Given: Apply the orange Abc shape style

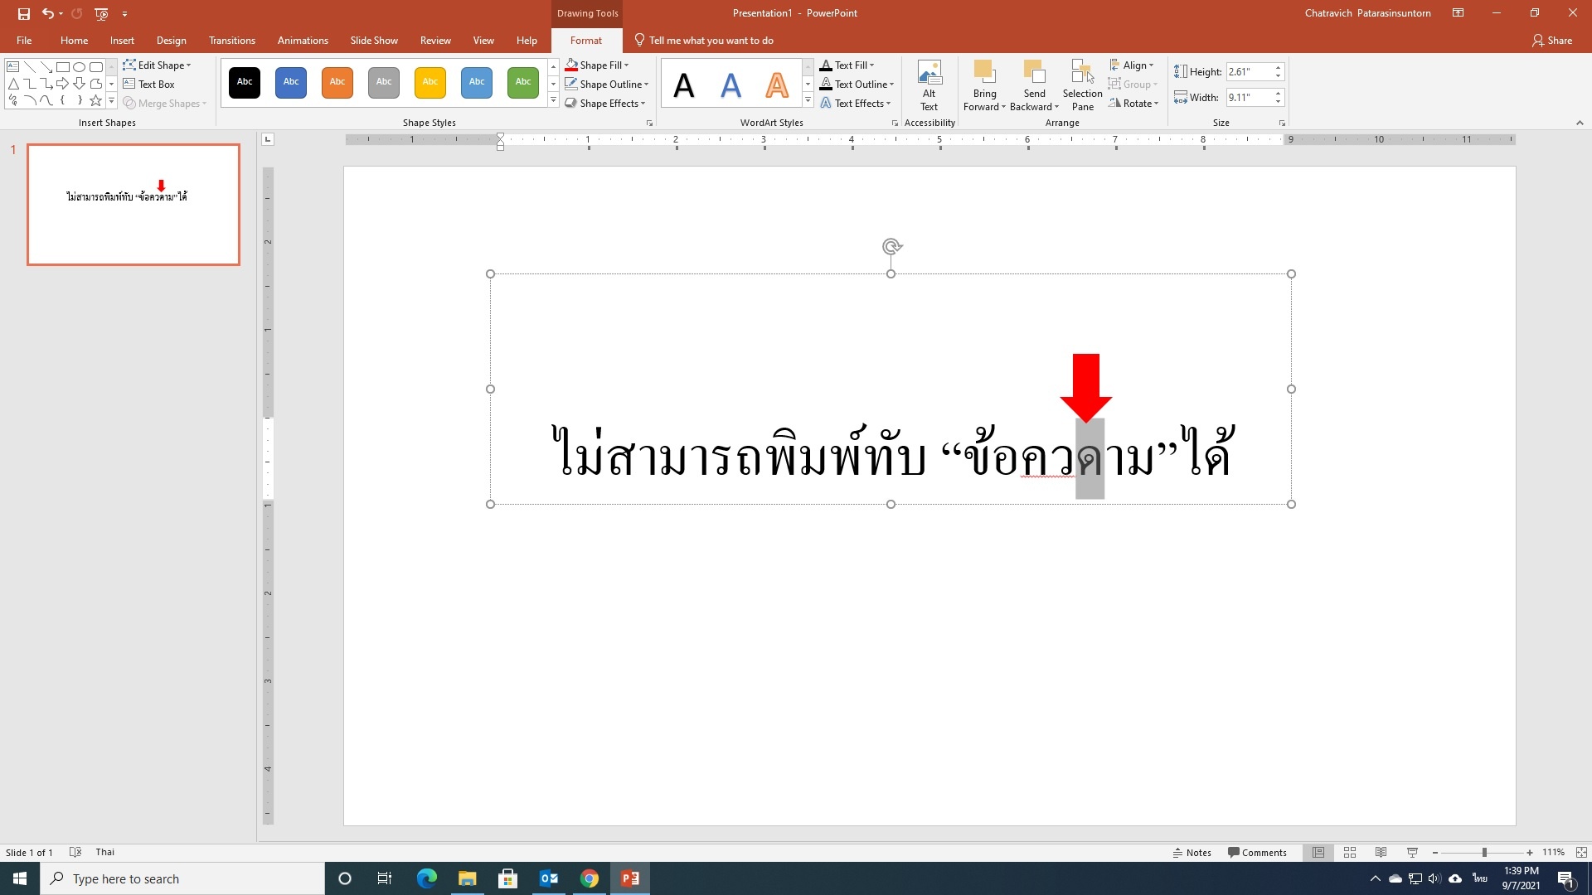Looking at the screenshot, I should (337, 82).
